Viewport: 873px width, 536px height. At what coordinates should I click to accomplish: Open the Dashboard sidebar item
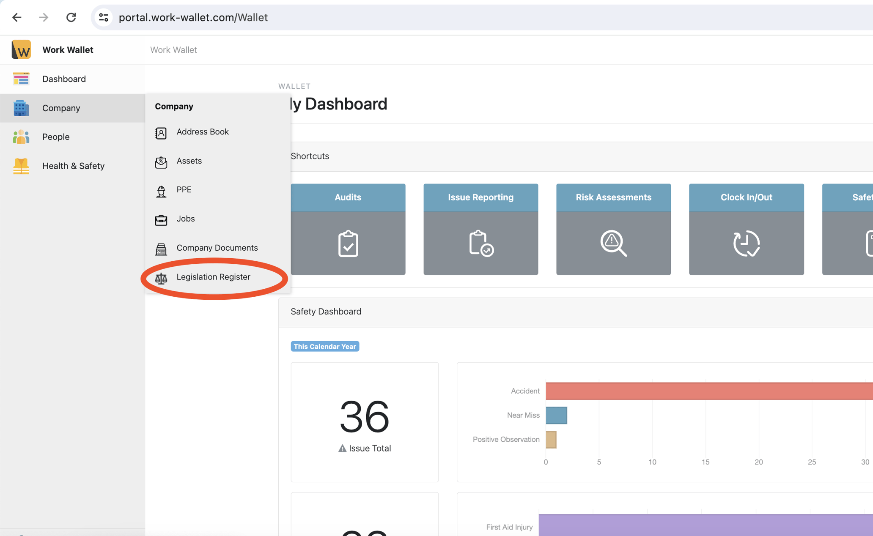pos(64,79)
